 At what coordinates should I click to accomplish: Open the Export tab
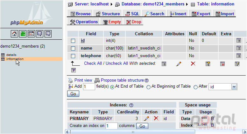click(201, 14)
